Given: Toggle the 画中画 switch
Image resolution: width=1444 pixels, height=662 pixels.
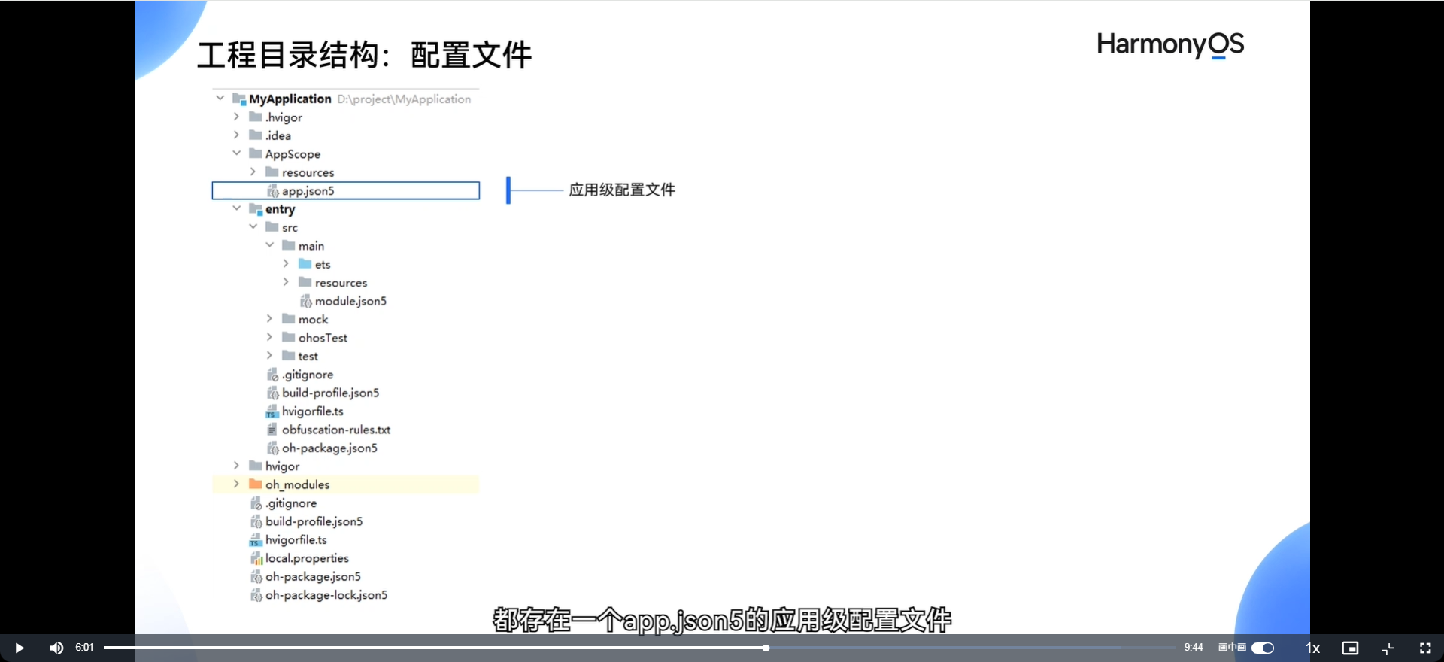Looking at the screenshot, I should pos(1263,648).
